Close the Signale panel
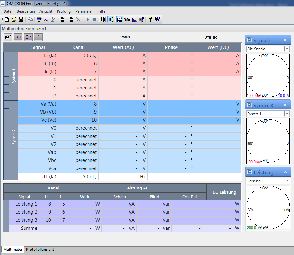Screen dimensions: 294x255 [x=285, y=40]
